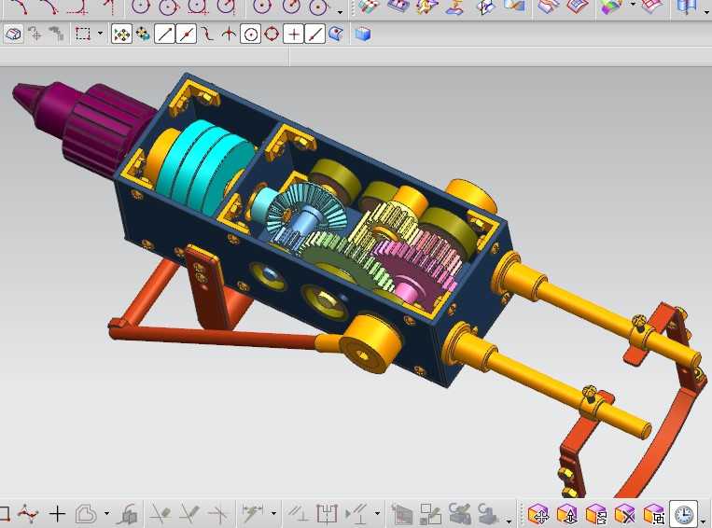The width and height of the screenshot is (712, 528).
Task: Click the Clear Snap Point icon
Action: [143, 35]
